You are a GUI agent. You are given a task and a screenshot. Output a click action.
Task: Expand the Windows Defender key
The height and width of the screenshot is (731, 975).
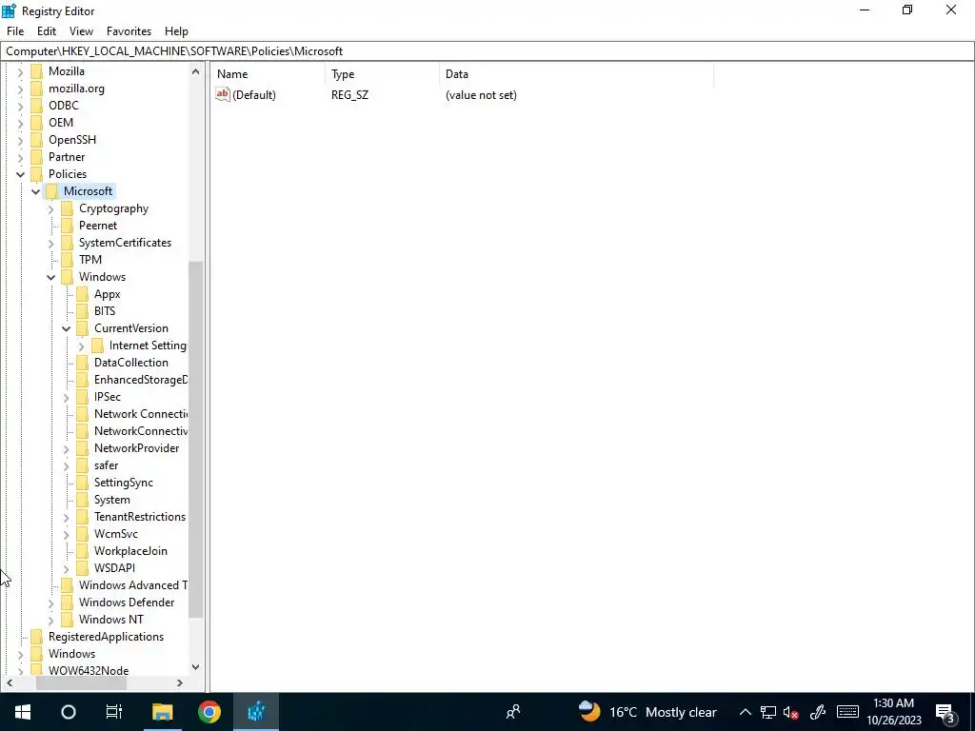click(51, 603)
